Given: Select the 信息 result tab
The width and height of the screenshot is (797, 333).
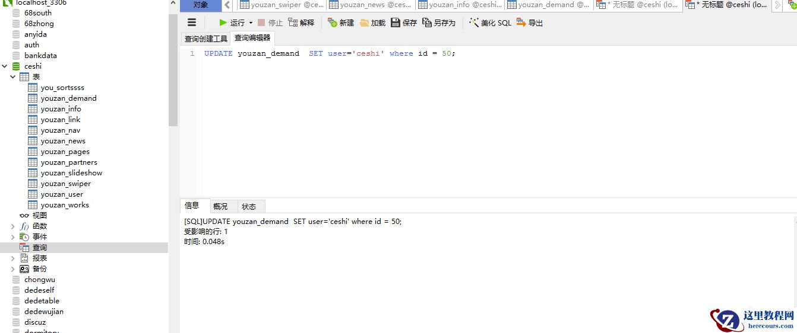Looking at the screenshot, I should (x=195, y=206).
